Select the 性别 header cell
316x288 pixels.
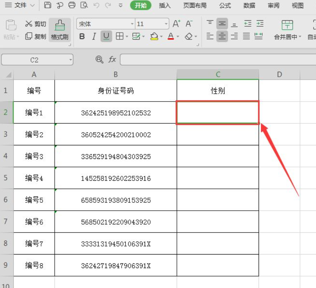coord(218,91)
